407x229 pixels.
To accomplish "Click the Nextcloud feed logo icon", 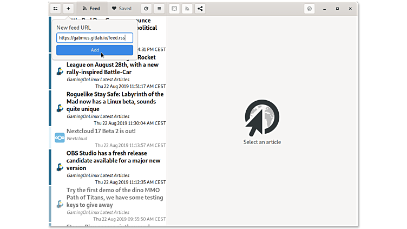I will point(60,138).
